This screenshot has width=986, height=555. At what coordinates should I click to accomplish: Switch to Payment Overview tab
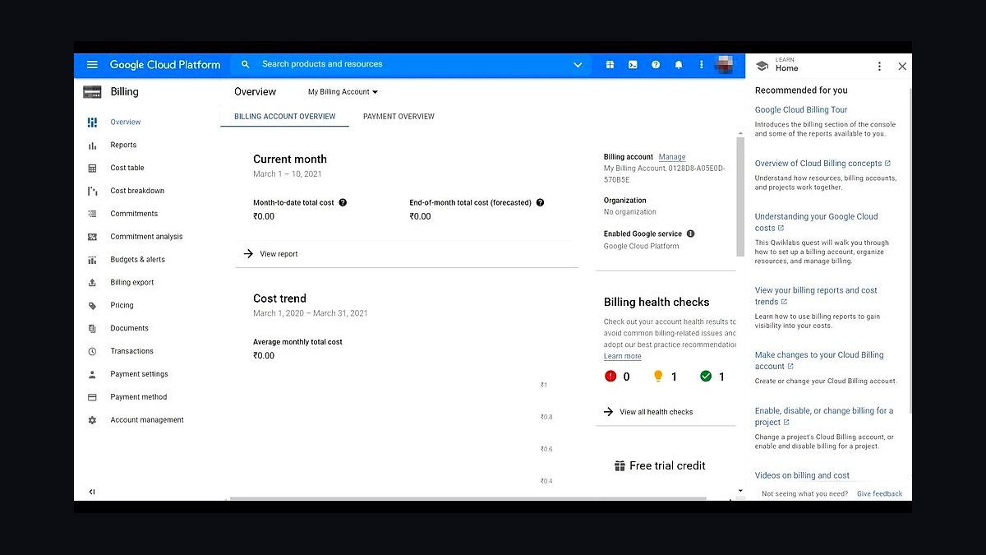[x=399, y=117]
